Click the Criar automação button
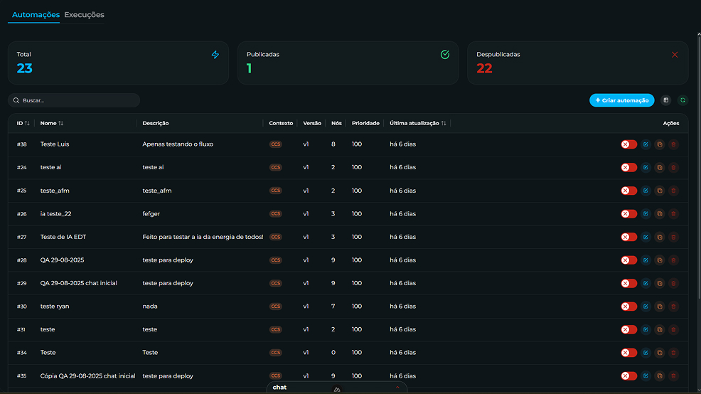 point(621,100)
